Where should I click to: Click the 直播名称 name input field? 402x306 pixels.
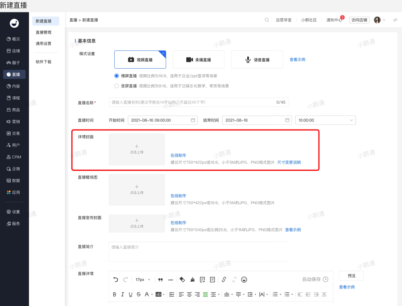(199, 102)
